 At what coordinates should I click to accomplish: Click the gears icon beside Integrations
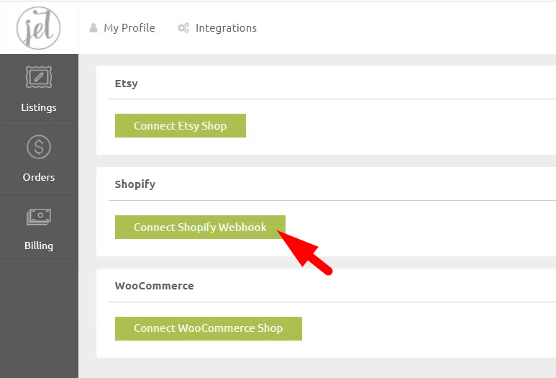pos(183,28)
